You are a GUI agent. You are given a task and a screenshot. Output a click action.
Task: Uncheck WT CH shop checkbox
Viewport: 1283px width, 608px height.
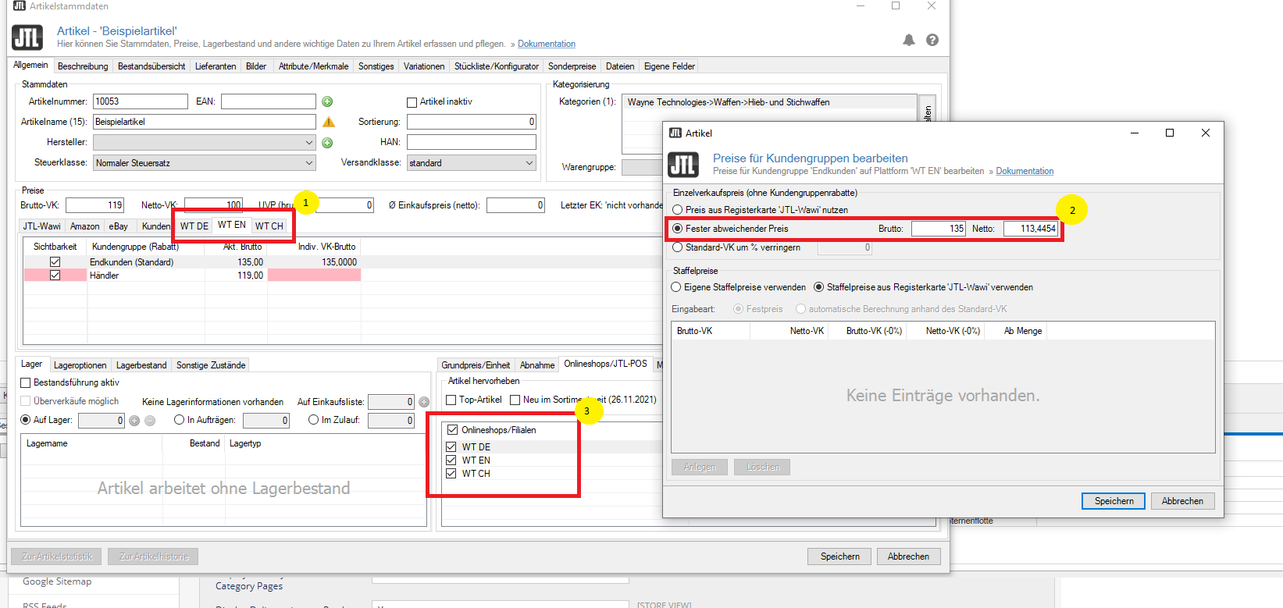point(451,474)
